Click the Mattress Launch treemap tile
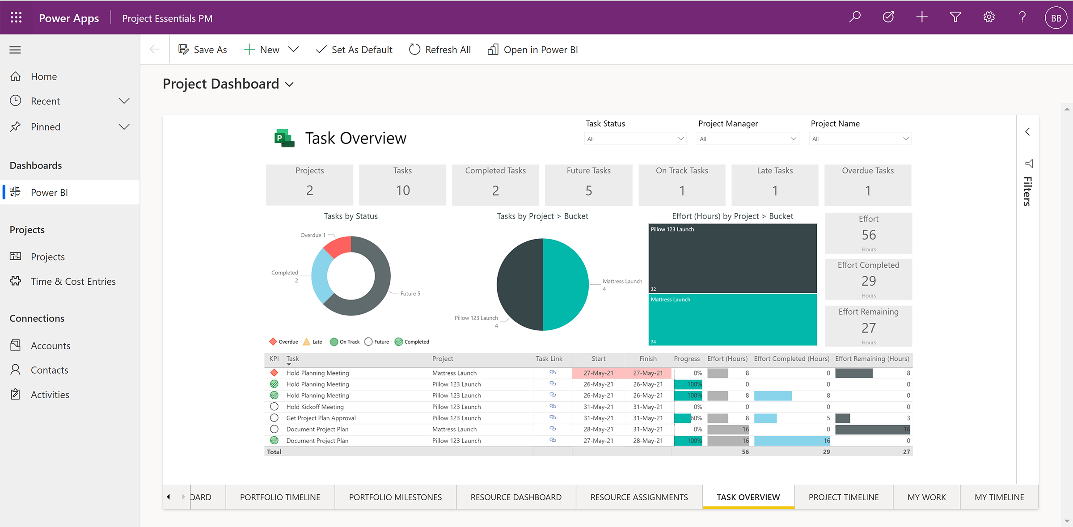Screen dimensions: 1073x527 (732, 320)
